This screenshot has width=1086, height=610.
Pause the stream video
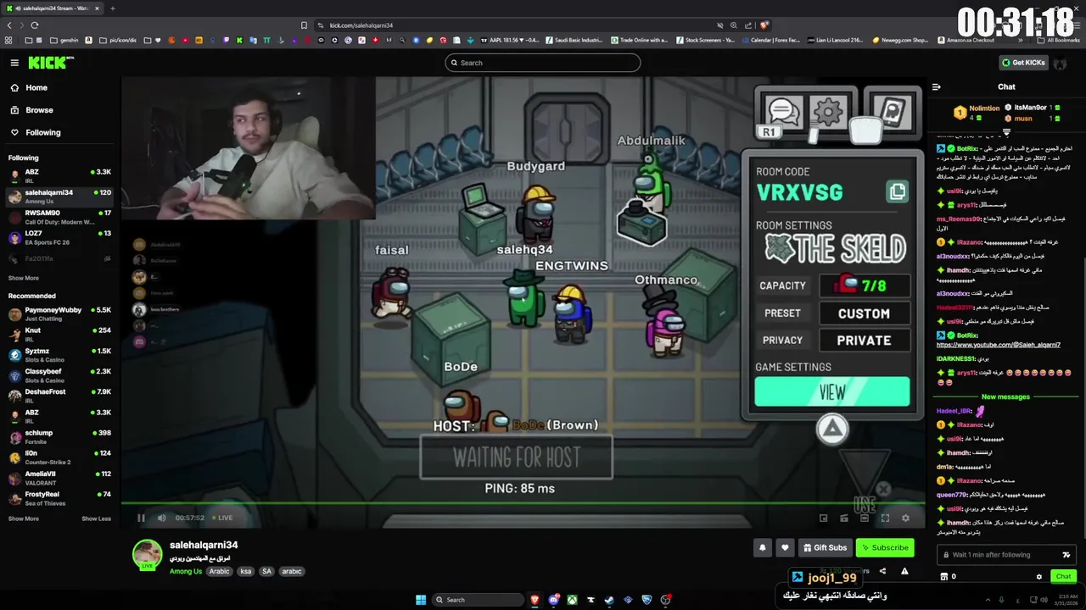tap(141, 518)
